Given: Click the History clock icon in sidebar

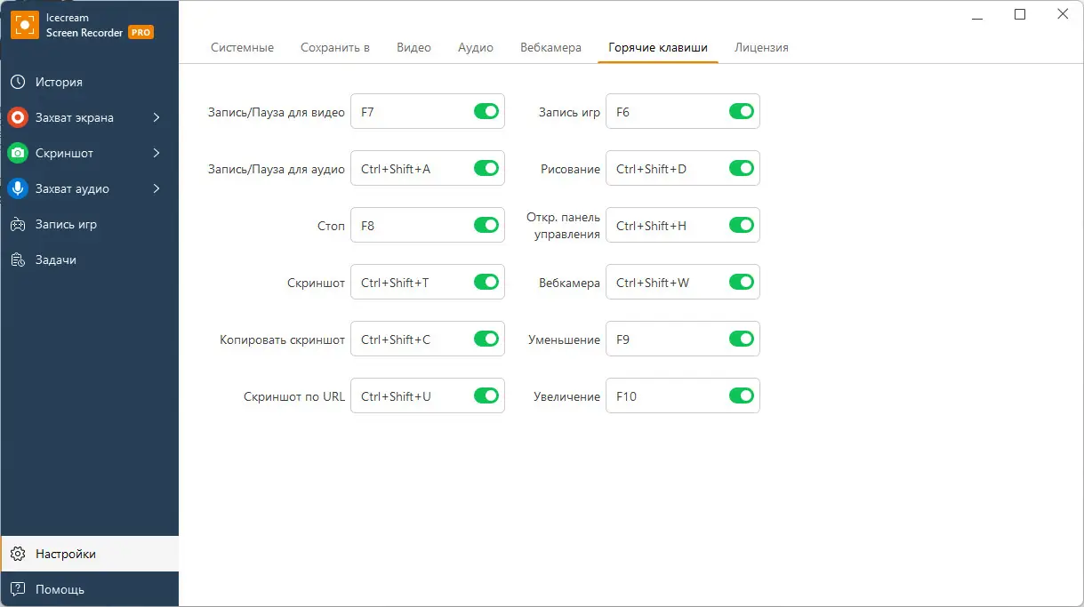Looking at the screenshot, I should [x=18, y=82].
